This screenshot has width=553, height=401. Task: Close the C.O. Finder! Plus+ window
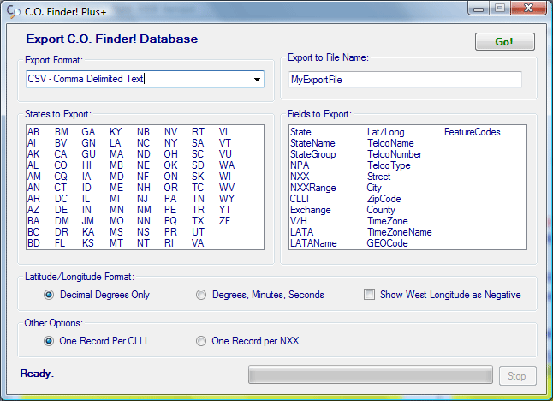[528, 8]
